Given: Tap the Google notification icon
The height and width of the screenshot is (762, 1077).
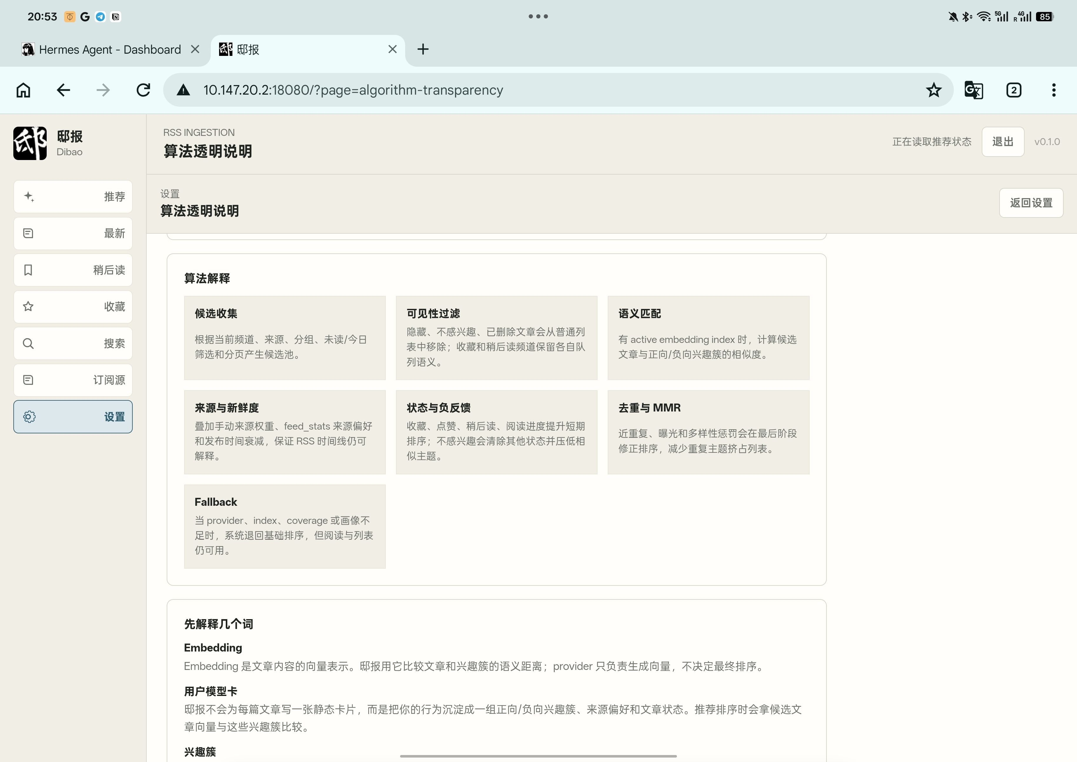Looking at the screenshot, I should click(85, 17).
